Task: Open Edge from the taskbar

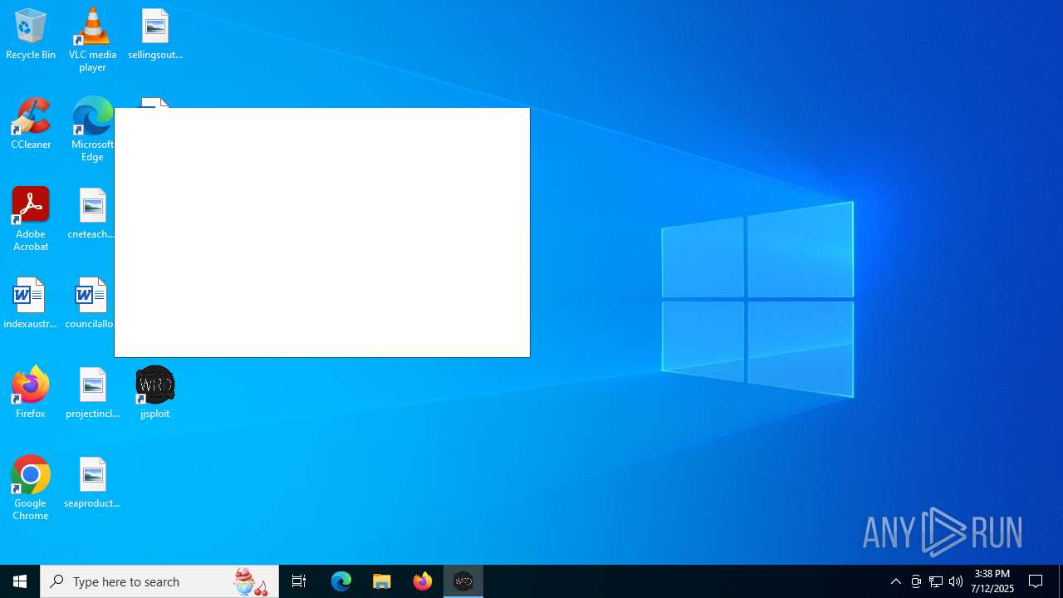Action: 341,581
